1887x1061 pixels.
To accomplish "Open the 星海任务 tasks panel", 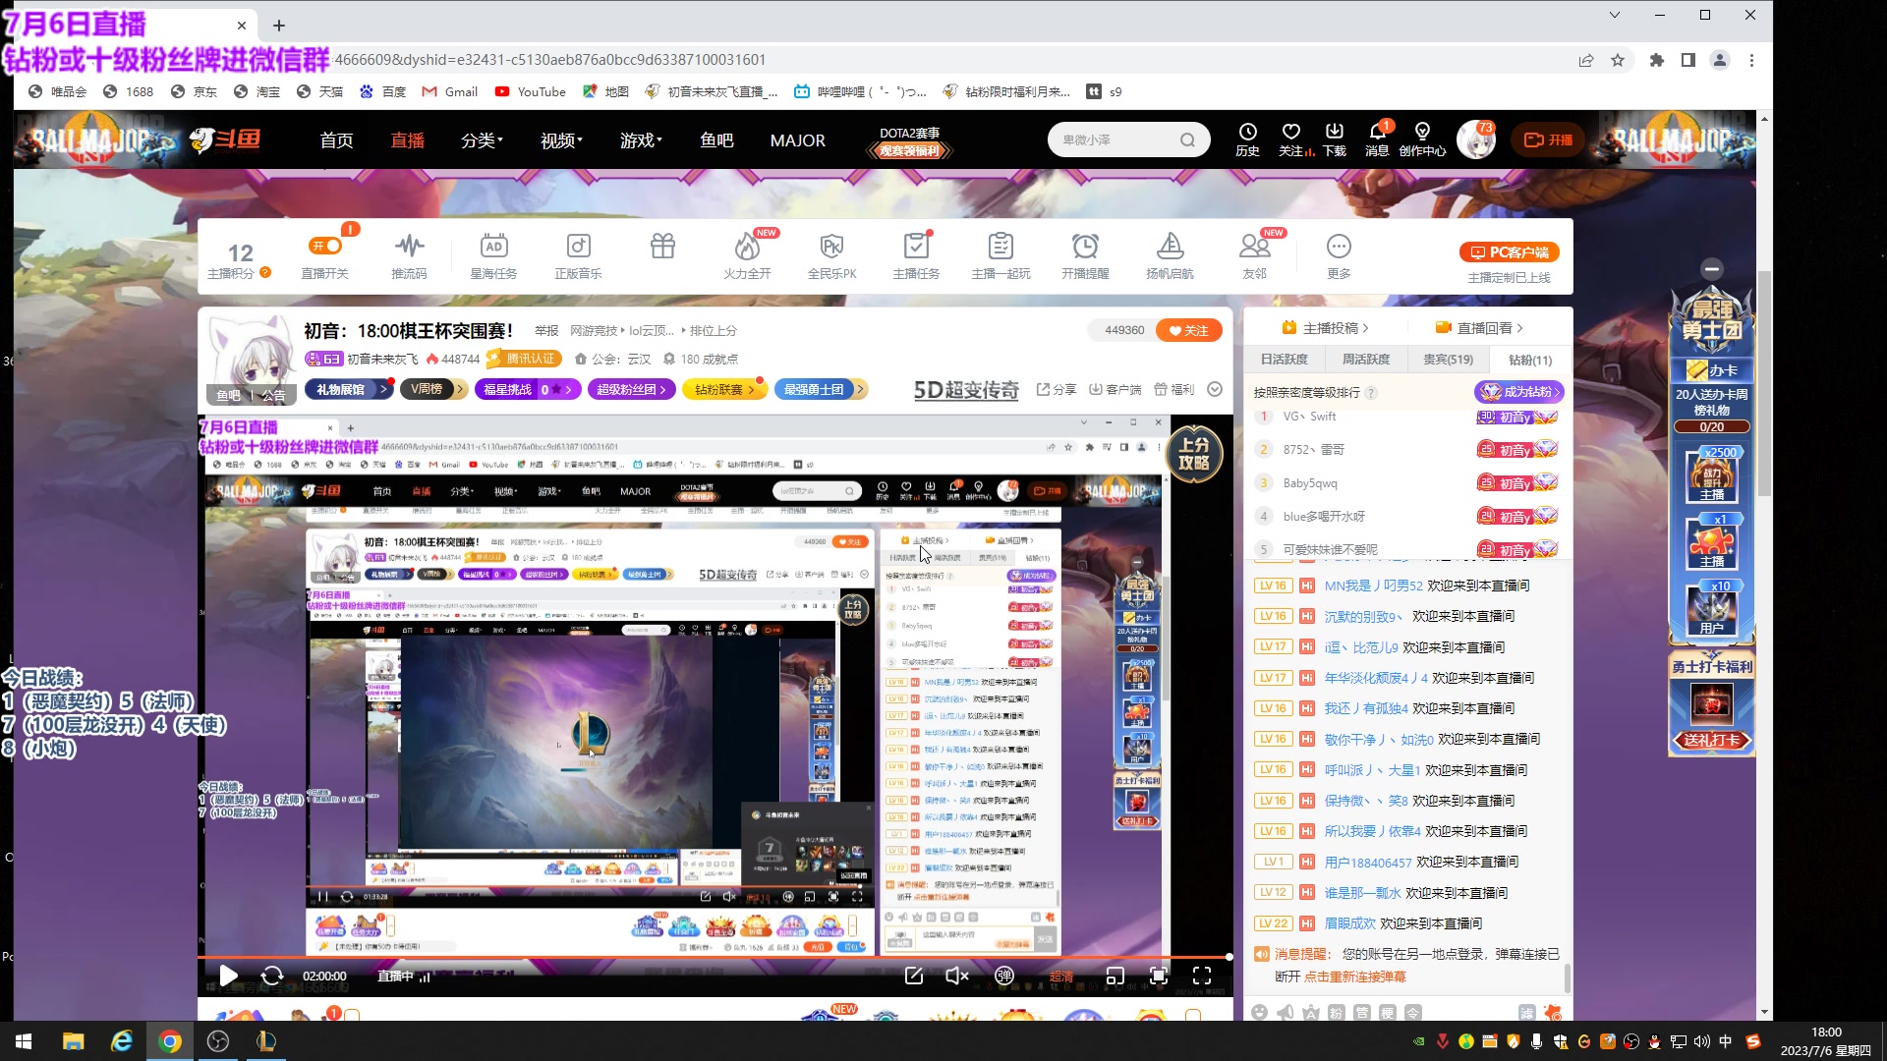I will point(493,253).
